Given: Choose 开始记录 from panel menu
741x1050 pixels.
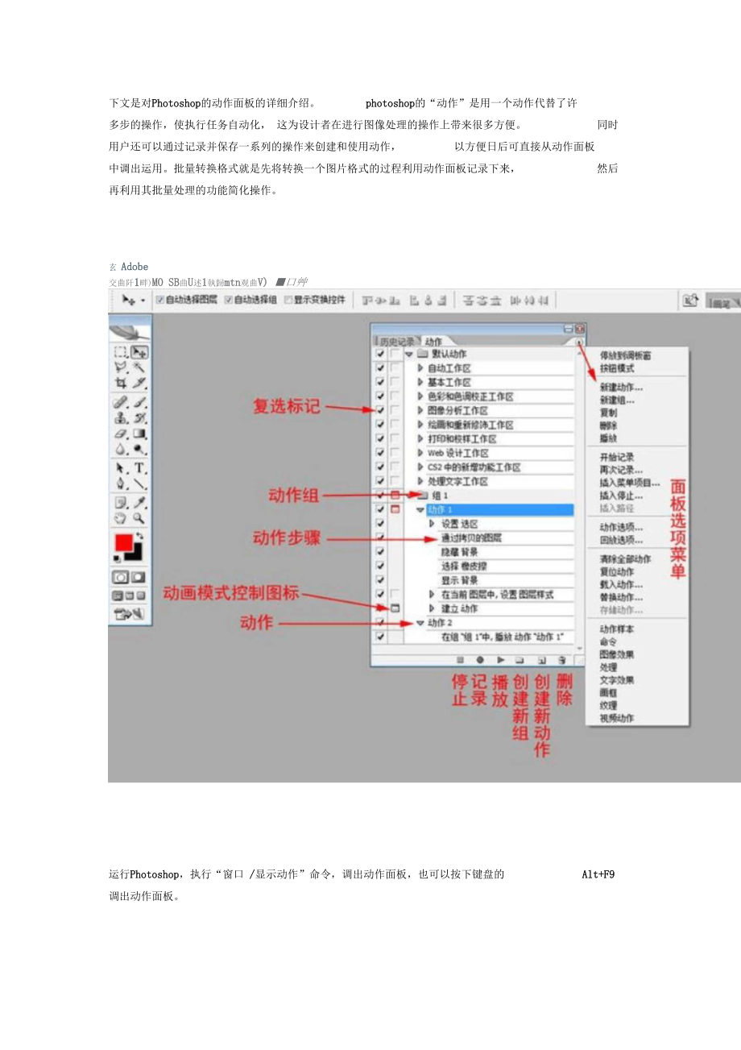Looking at the screenshot, I should point(617,457).
